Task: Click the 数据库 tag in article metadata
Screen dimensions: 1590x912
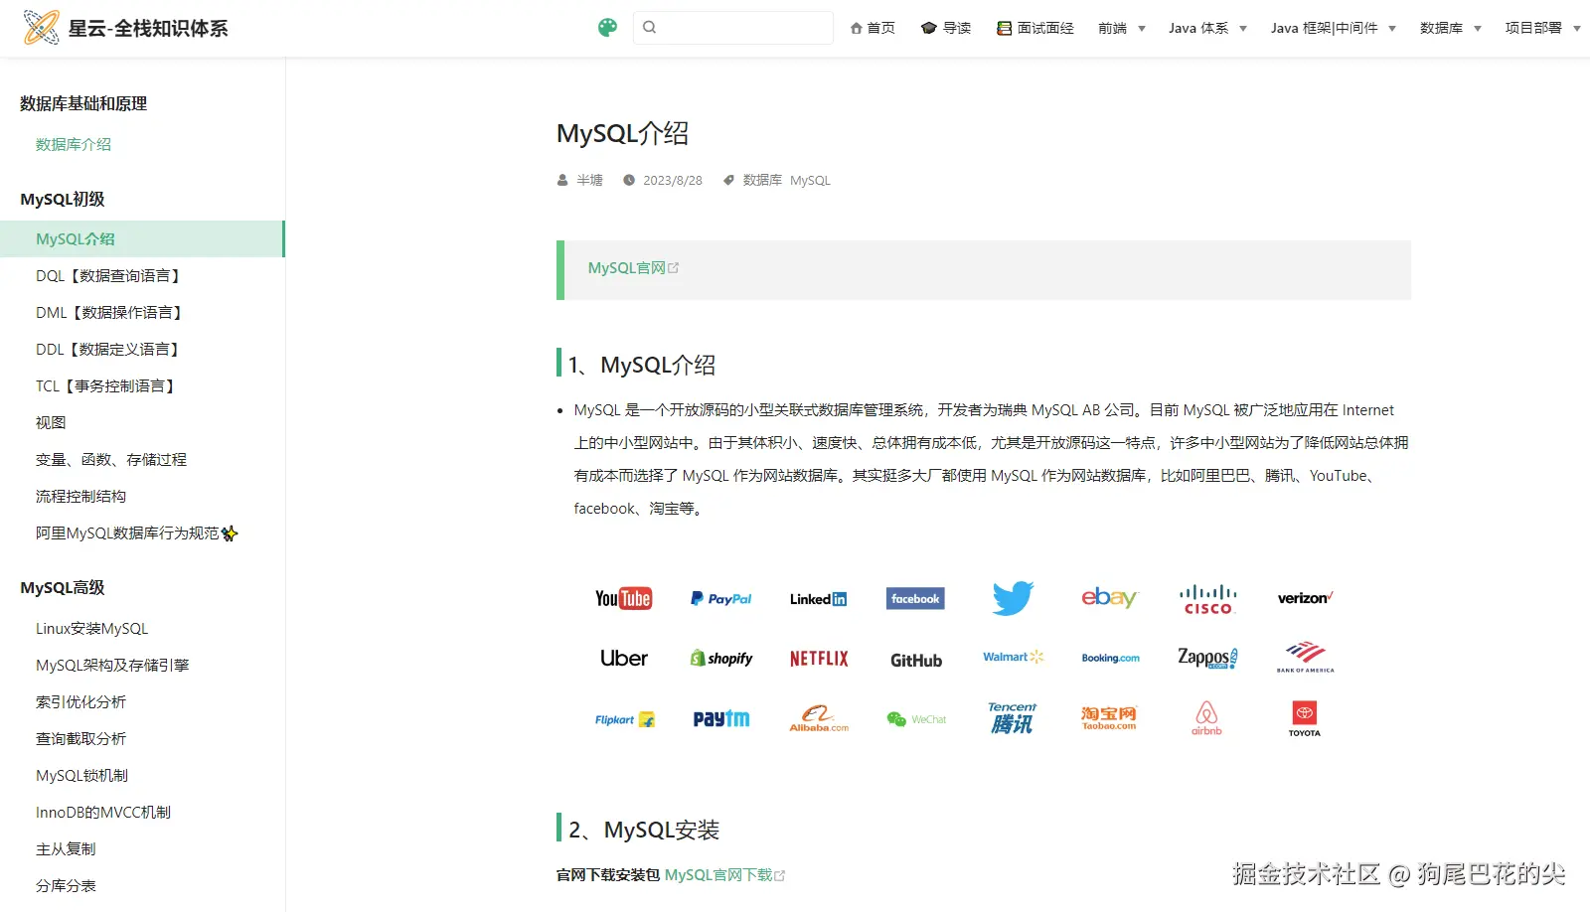Action: 762,180
